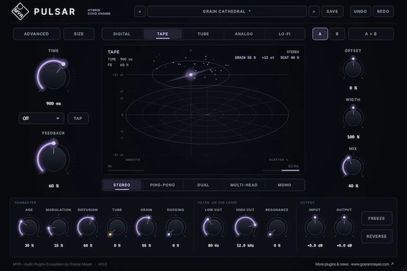
Task: Switch to the Tube echo type
Action: [x=203, y=34]
